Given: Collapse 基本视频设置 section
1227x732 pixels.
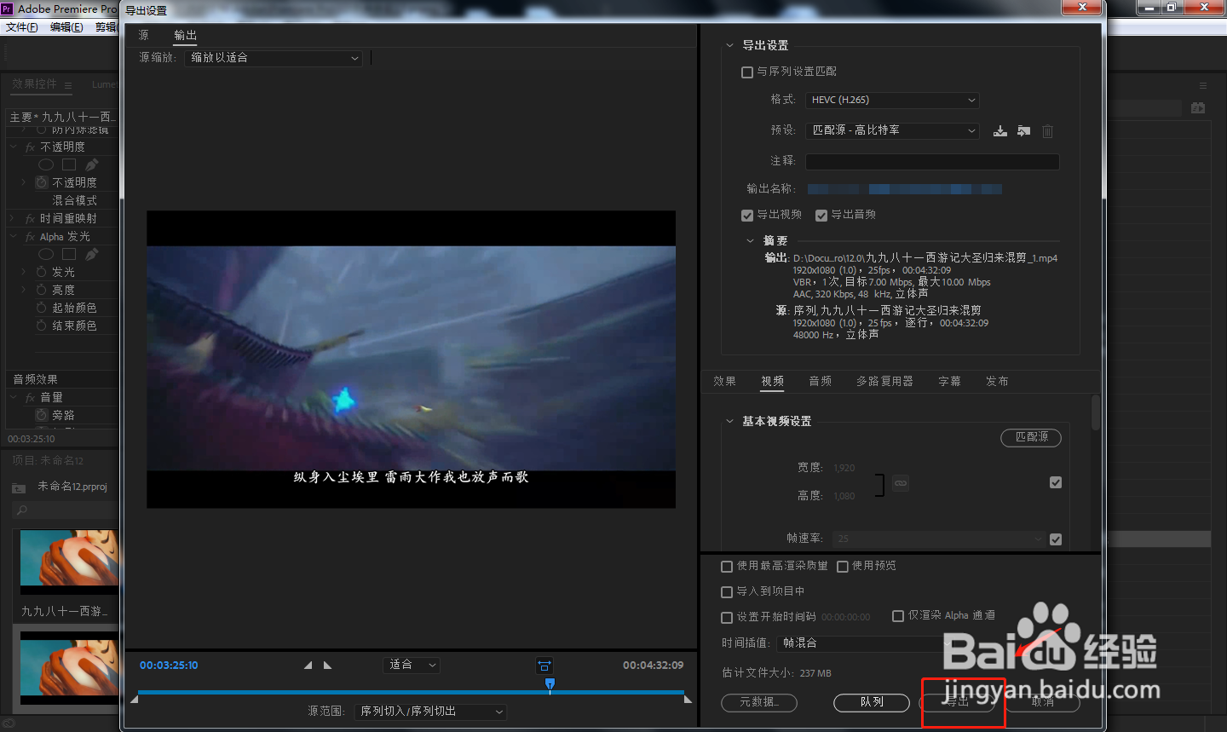Looking at the screenshot, I should 729,421.
